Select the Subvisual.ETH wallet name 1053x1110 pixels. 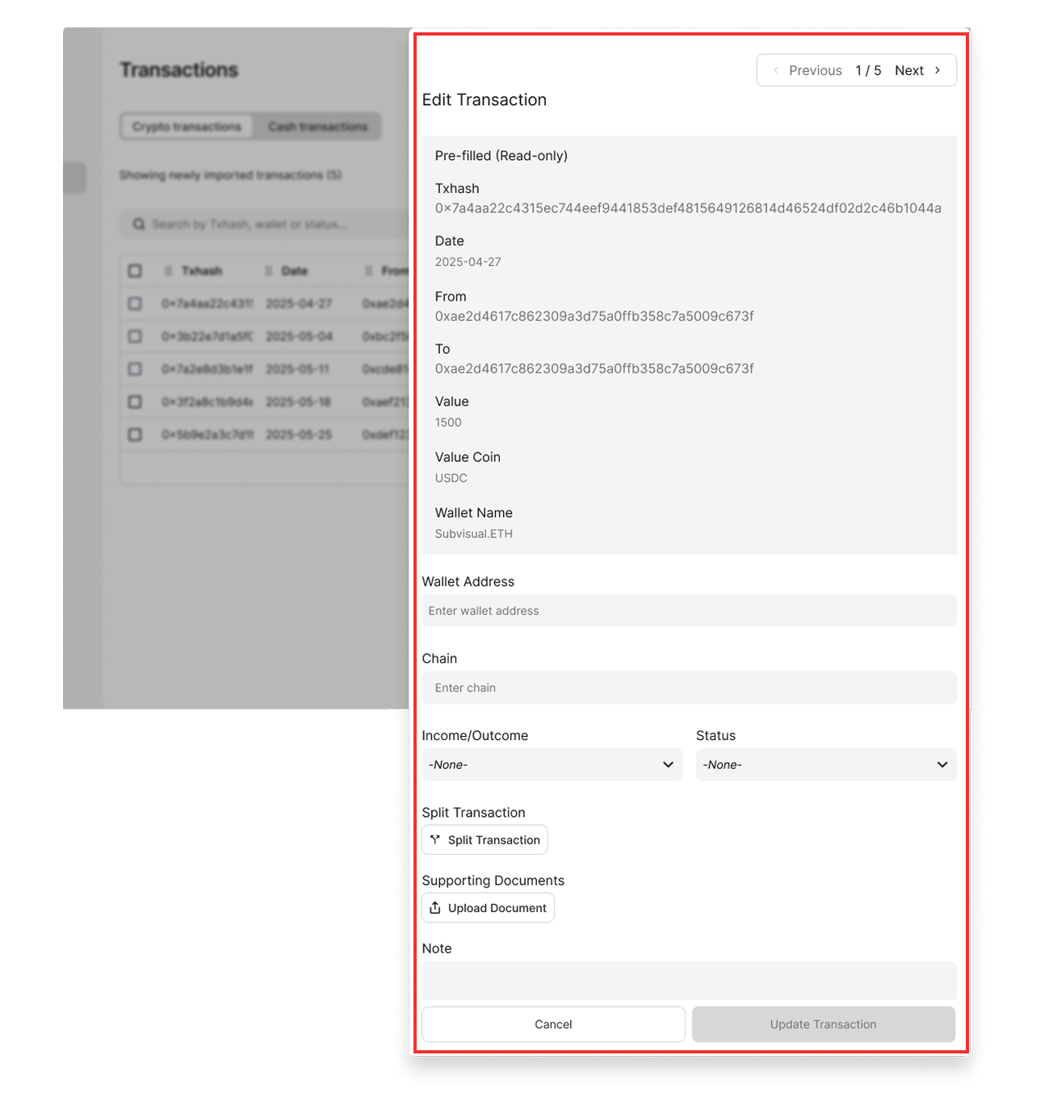click(x=474, y=534)
